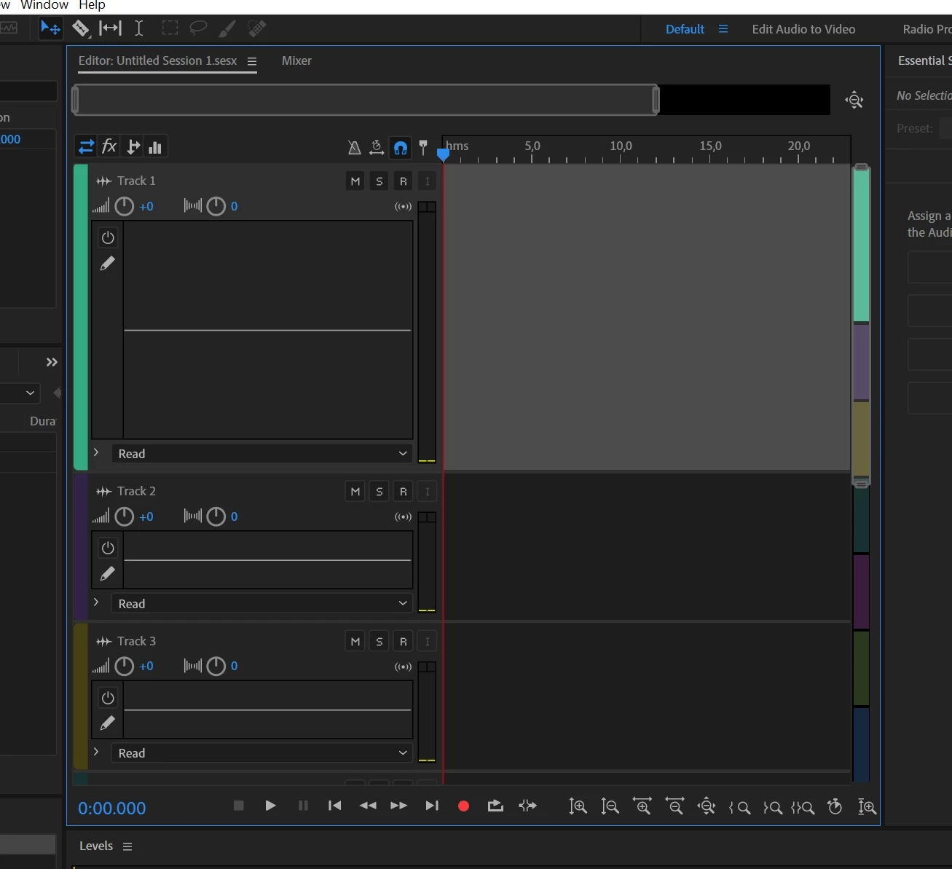Start playback with Play button
952x869 pixels.
click(x=270, y=806)
